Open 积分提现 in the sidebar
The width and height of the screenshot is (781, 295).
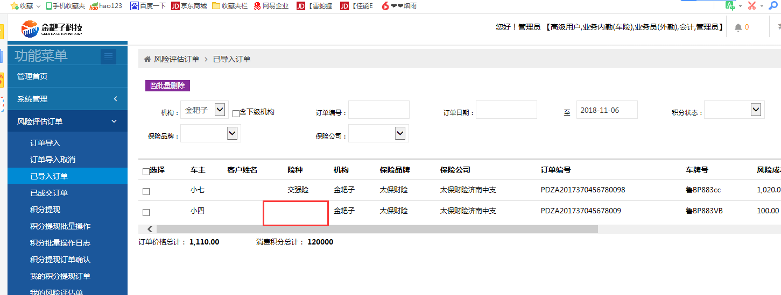pyautogui.click(x=45, y=210)
